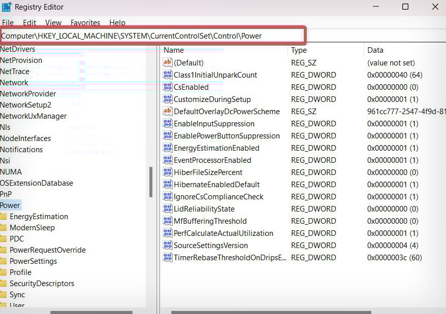Select the NetProvision key in the tree
The width and height of the screenshot is (446, 314).
(21, 60)
